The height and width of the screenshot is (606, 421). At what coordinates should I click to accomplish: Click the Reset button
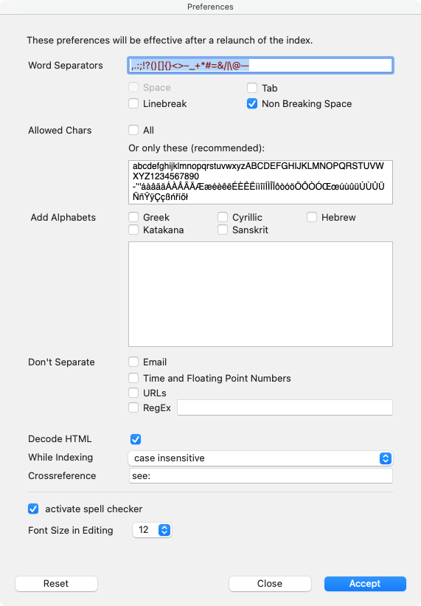coord(56,584)
